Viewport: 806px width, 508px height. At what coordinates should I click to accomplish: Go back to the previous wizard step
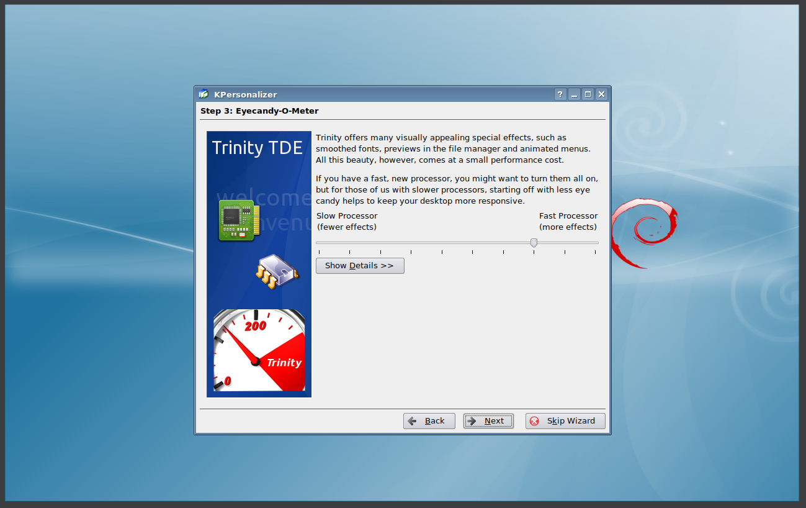pos(429,421)
